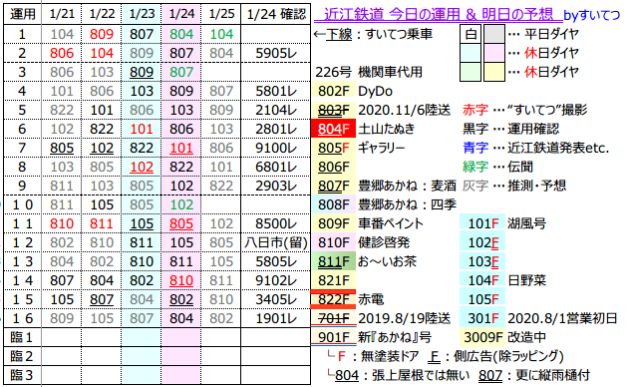Click the 809F 車番ペイント vehicle cell
This screenshot has height=387, width=628.
(334, 223)
